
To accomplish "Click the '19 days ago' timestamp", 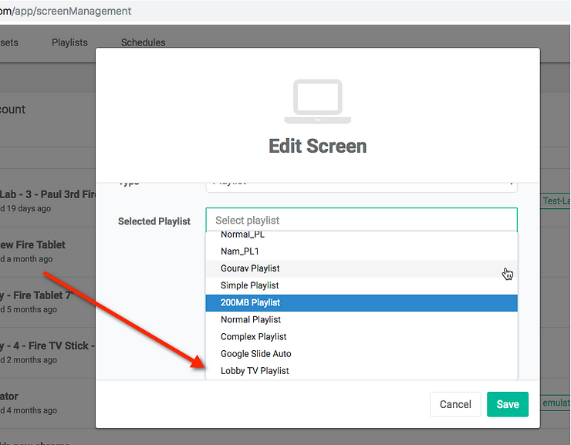I will (x=29, y=208).
